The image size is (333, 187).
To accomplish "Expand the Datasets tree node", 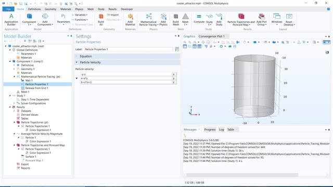I will pos(14,111).
